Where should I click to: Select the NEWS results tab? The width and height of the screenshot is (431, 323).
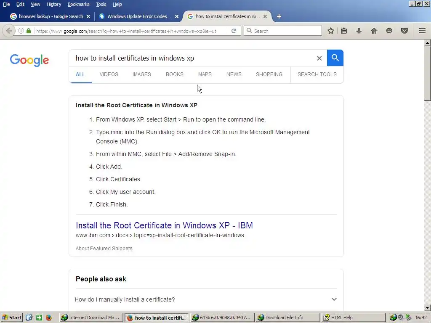[x=234, y=74]
